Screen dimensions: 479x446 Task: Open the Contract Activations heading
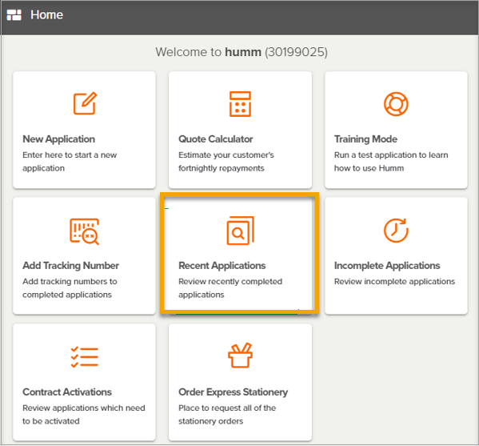coord(67,392)
